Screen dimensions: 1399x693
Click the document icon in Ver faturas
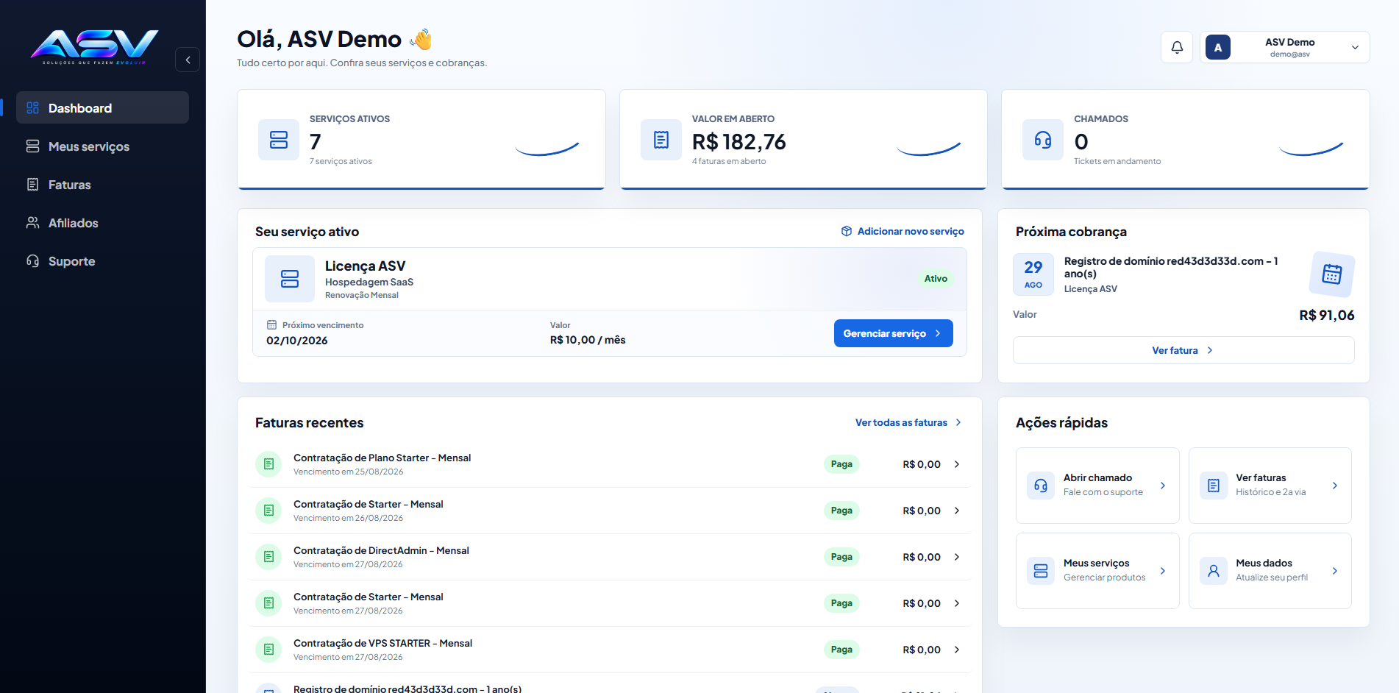tap(1214, 486)
